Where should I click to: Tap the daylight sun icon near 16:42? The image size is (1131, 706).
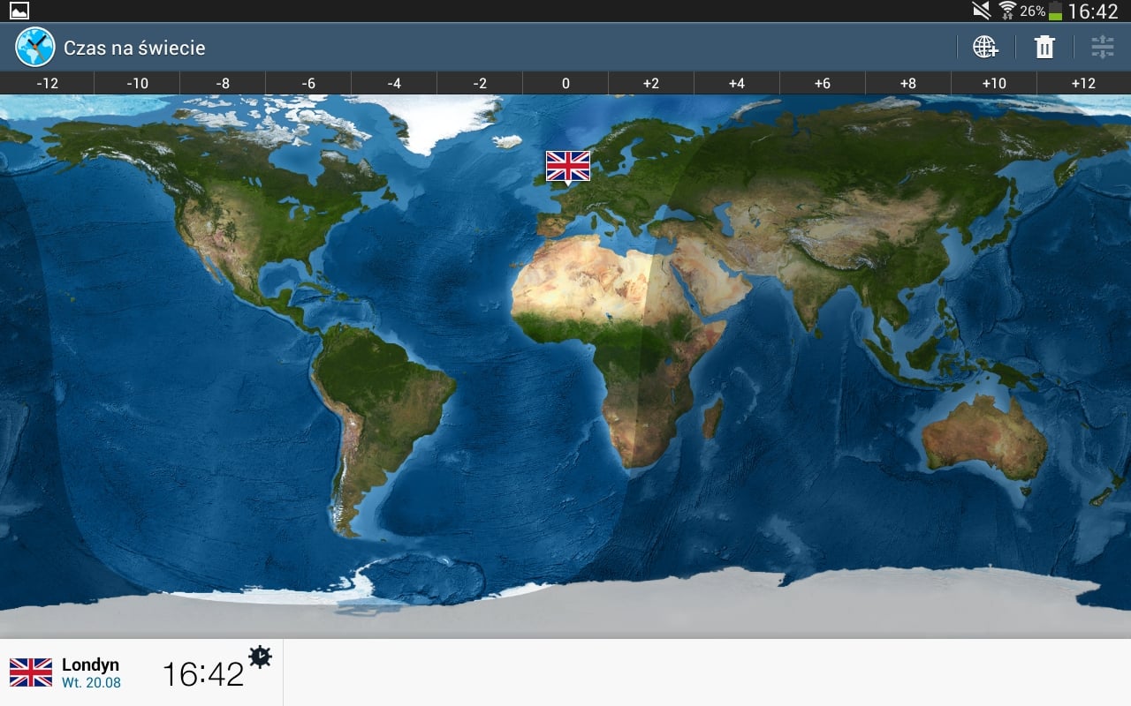click(260, 656)
